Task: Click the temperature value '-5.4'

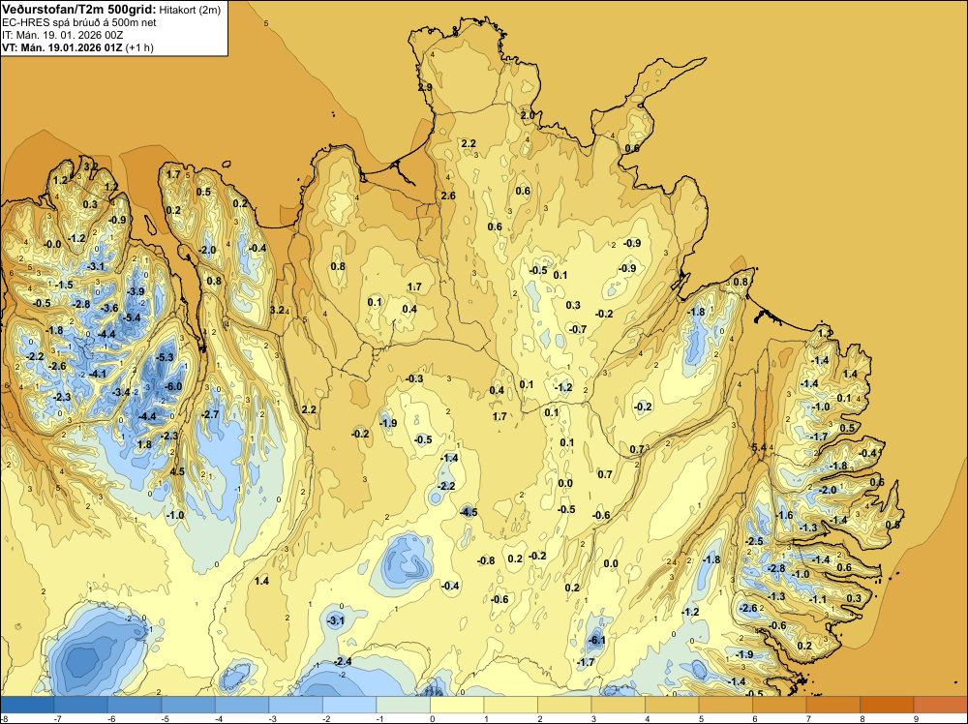Action: click(132, 317)
